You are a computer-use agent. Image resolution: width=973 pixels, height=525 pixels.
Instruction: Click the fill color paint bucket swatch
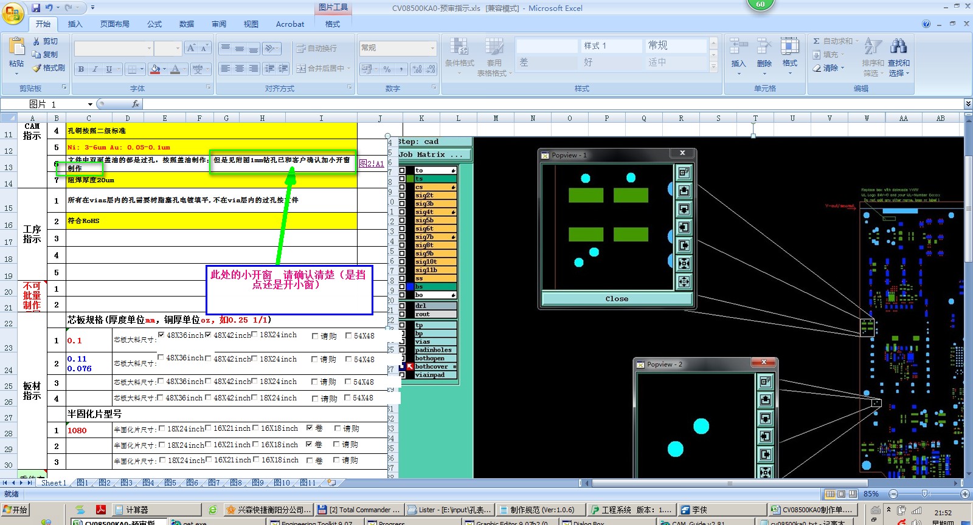(155, 69)
